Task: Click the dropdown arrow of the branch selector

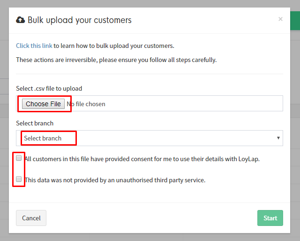Action: tap(278, 138)
